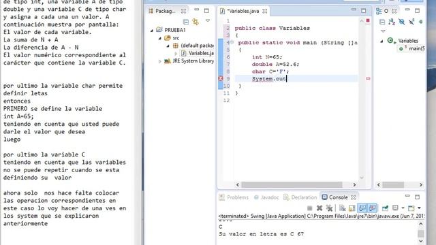Click the Open Console icon
This screenshot has width=436, height=245.
coord(411,208)
